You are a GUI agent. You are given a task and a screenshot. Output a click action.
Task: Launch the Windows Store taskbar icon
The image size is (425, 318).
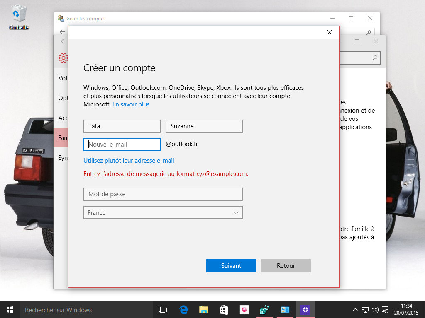click(224, 310)
